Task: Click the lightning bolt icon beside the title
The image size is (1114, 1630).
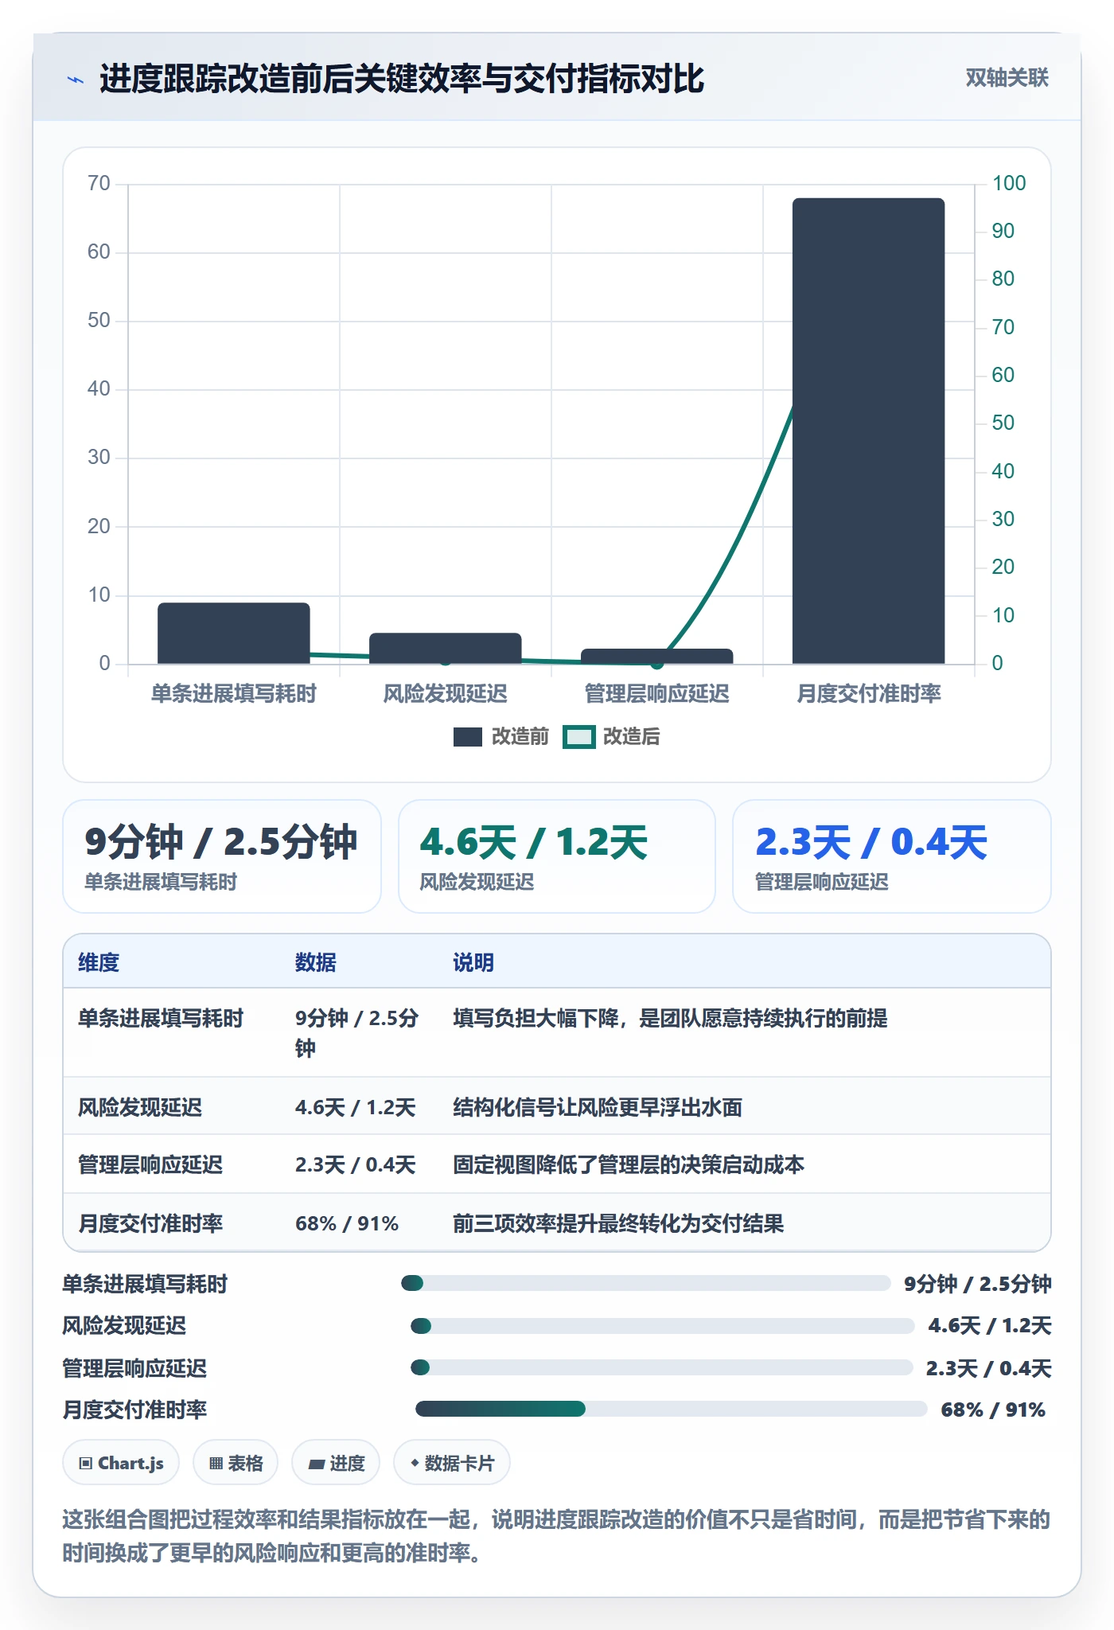Action: click(x=76, y=80)
